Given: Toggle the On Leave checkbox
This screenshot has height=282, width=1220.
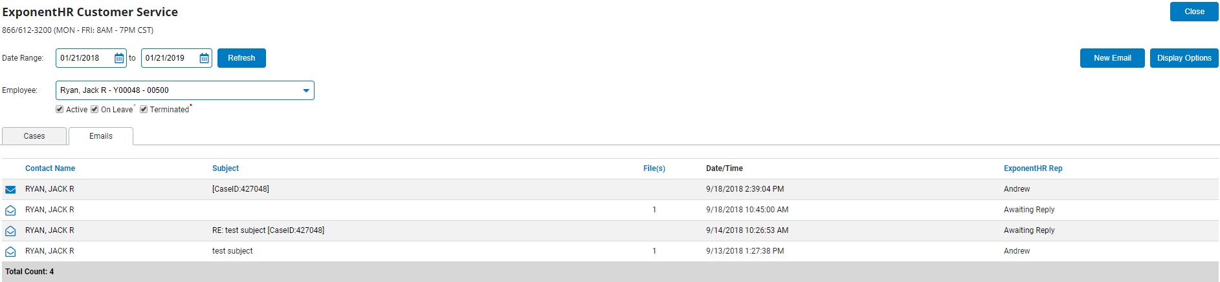Looking at the screenshot, I should click(x=94, y=109).
